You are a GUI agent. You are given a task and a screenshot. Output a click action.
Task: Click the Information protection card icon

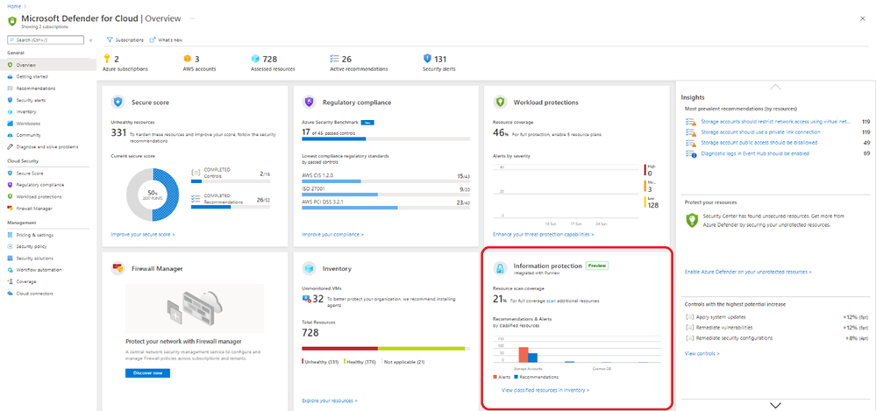coord(500,268)
